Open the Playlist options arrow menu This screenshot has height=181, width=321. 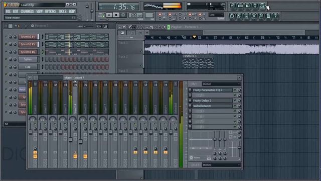(x=120, y=27)
